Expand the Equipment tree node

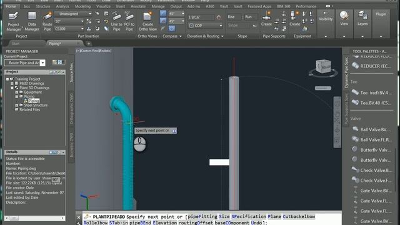click(17, 92)
